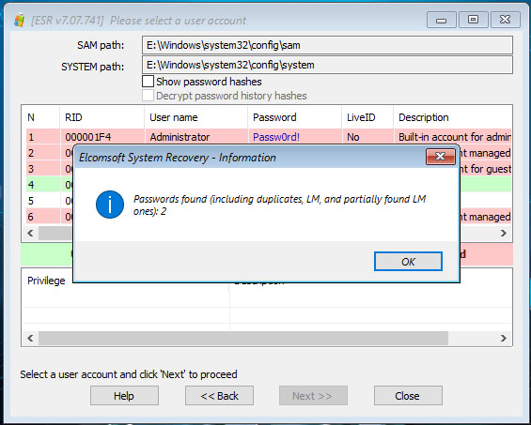Minimize the ESR main window
Viewport: 531px width, 425px height.
pyautogui.click(x=442, y=20)
